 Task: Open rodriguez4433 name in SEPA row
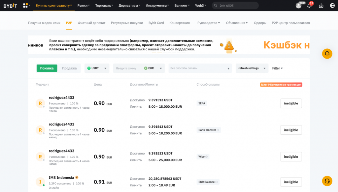61,97
